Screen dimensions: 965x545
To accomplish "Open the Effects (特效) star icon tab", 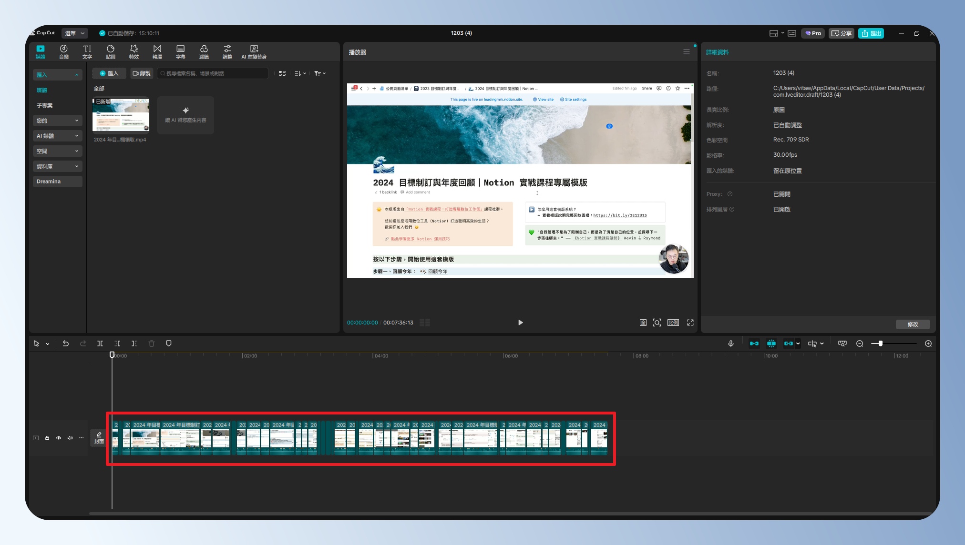I will pos(134,51).
